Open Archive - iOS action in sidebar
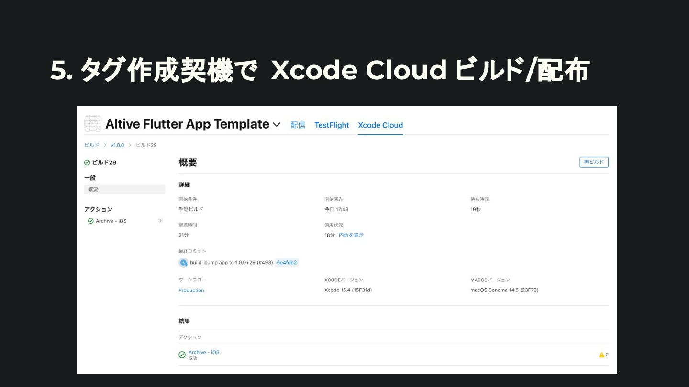689x387 pixels. [111, 221]
